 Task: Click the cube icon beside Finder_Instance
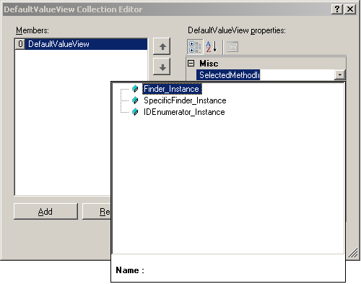point(135,89)
